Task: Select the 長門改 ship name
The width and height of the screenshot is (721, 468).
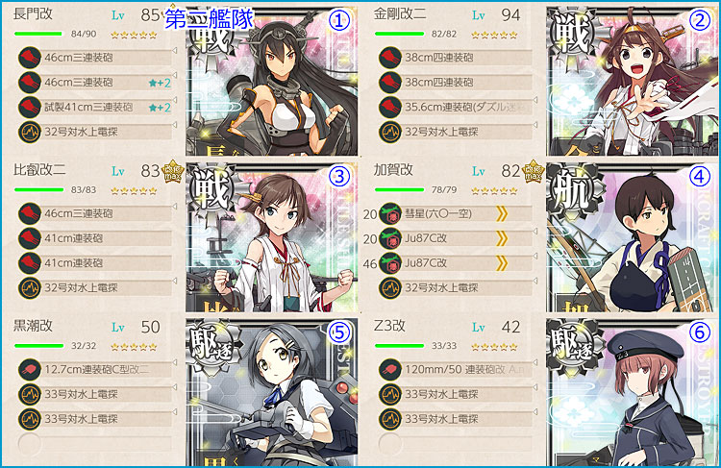Action: coord(33,14)
